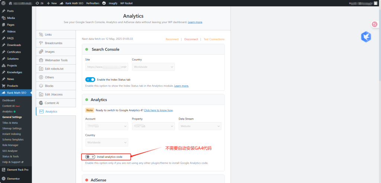Viewport: 381px width, 183px height.
Task: Open Help & Support external link
Action: pyautogui.click(x=13, y=162)
